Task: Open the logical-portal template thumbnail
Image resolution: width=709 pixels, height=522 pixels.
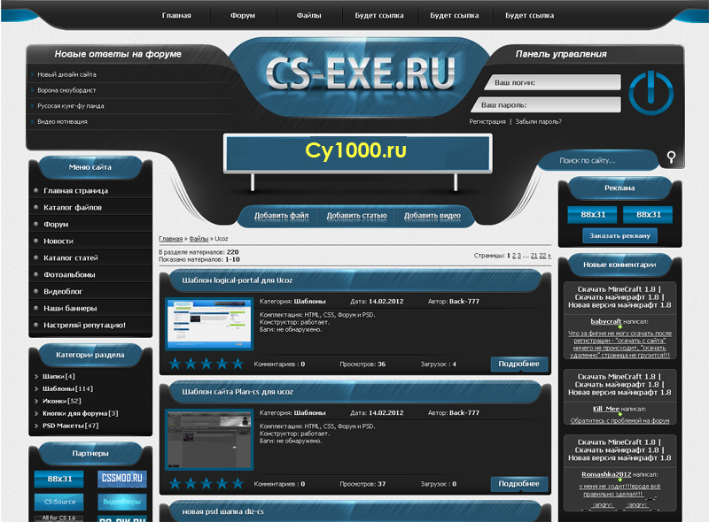Action: pyautogui.click(x=209, y=325)
